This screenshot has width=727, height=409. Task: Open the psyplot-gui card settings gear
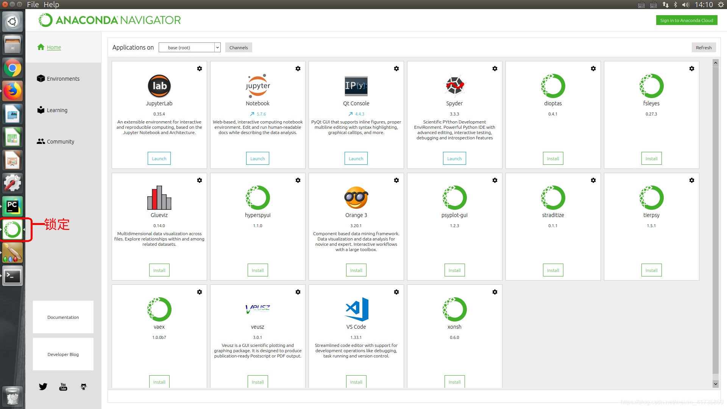click(495, 180)
